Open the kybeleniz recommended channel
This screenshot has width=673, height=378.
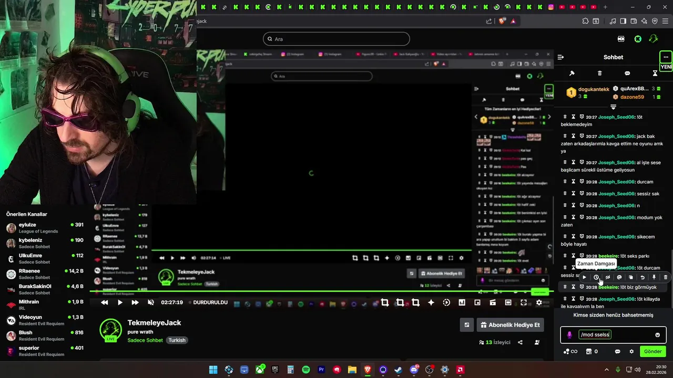[x=45, y=243]
